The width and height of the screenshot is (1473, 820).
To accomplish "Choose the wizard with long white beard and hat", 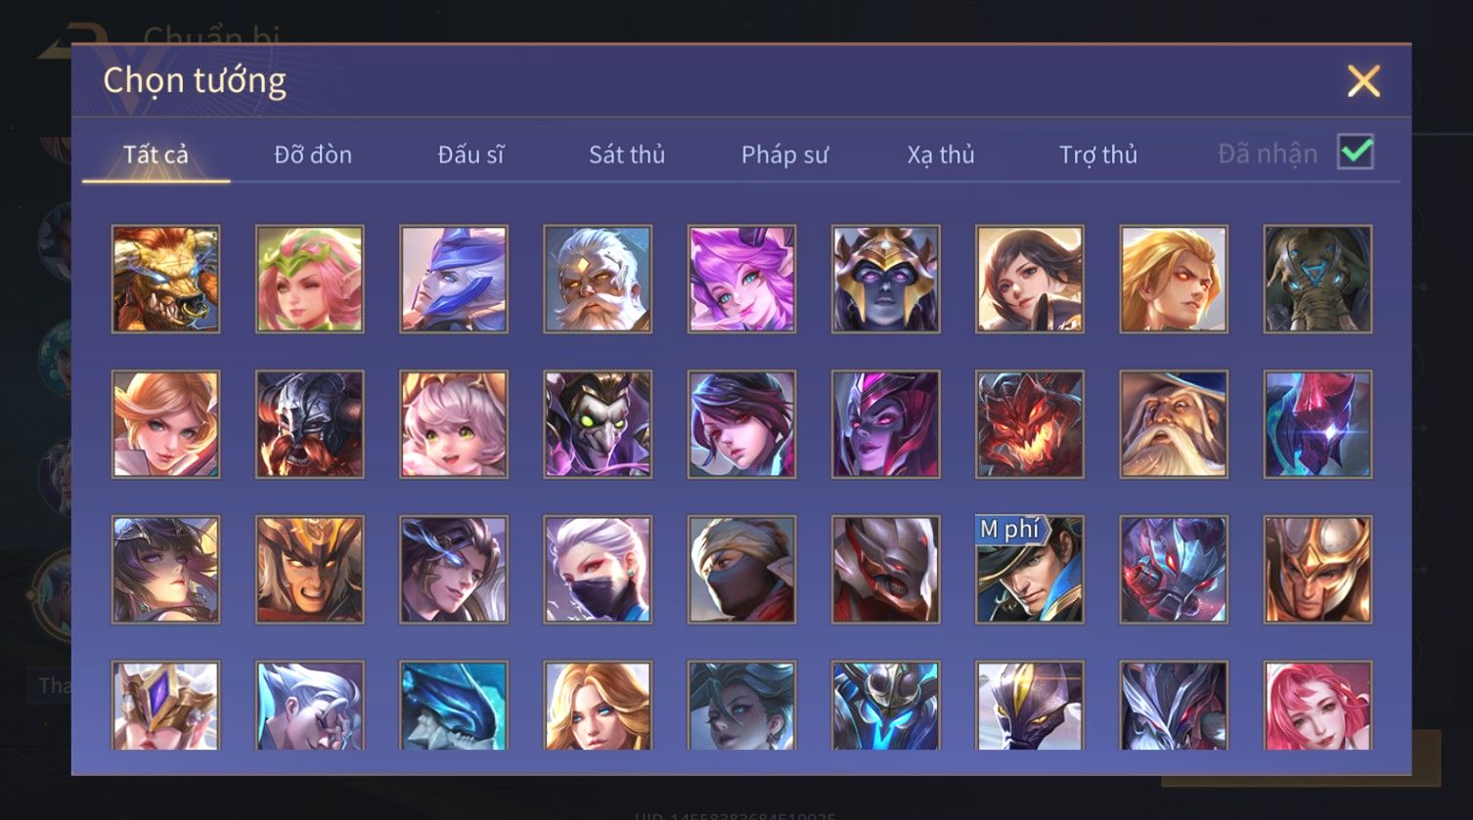I will coord(1174,424).
